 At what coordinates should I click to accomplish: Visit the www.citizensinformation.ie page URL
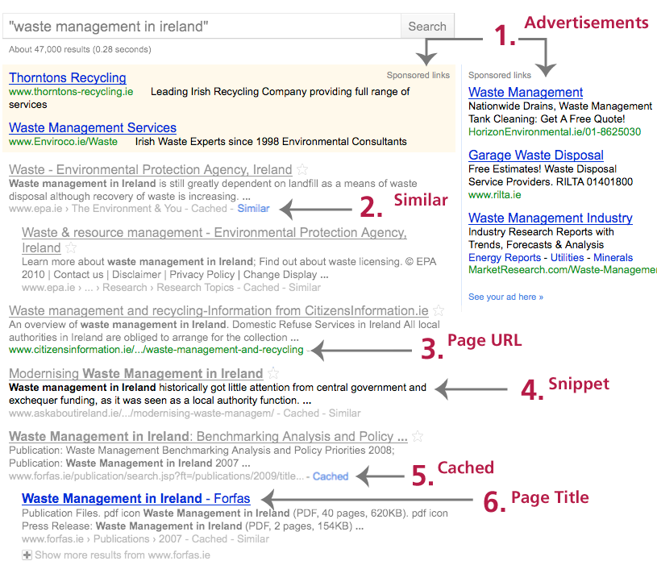click(x=156, y=350)
